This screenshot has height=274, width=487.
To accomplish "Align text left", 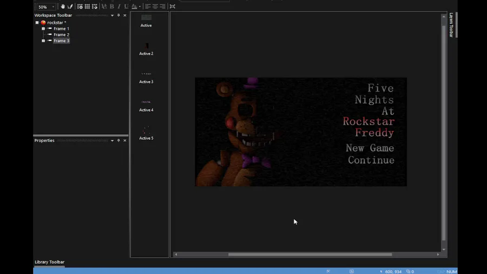I will pos(148,6).
